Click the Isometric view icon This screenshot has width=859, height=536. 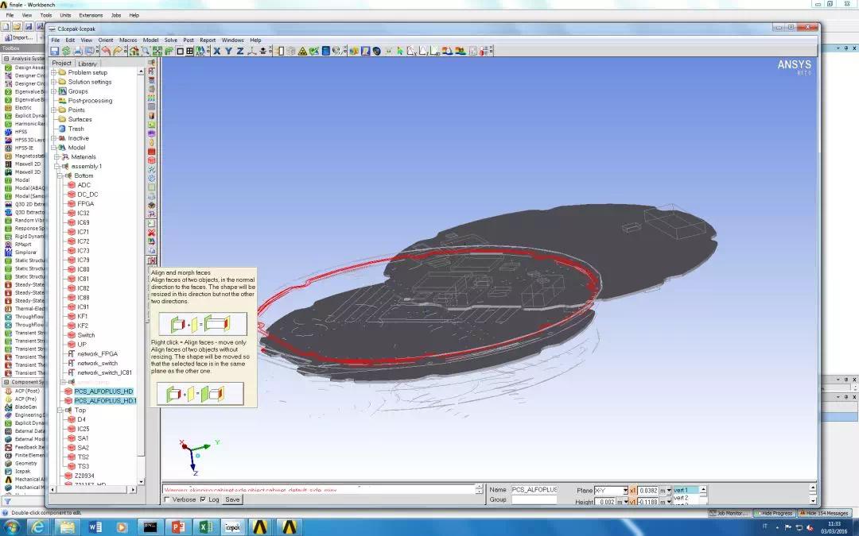pos(251,51)
